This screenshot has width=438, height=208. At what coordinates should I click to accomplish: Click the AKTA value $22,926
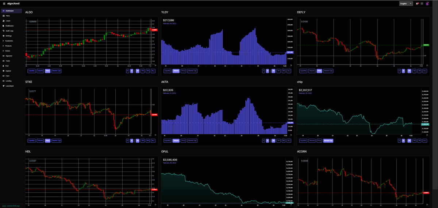pos(168,90)
